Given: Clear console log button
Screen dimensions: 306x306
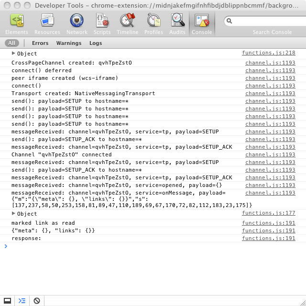Looking at the screenshot, I should (x=37, y=301).
